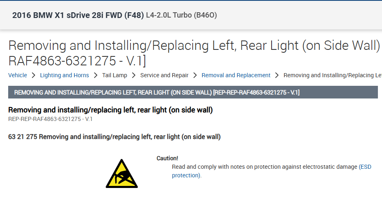Open the ESD protection notes link
The width and height of the screenshot is (382, 199).
coord(365,167)
